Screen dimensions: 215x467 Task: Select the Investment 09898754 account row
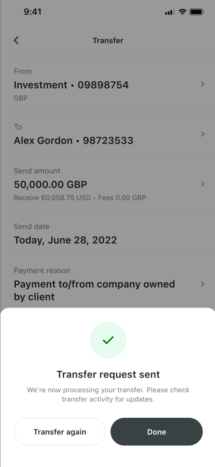point(107,84)
